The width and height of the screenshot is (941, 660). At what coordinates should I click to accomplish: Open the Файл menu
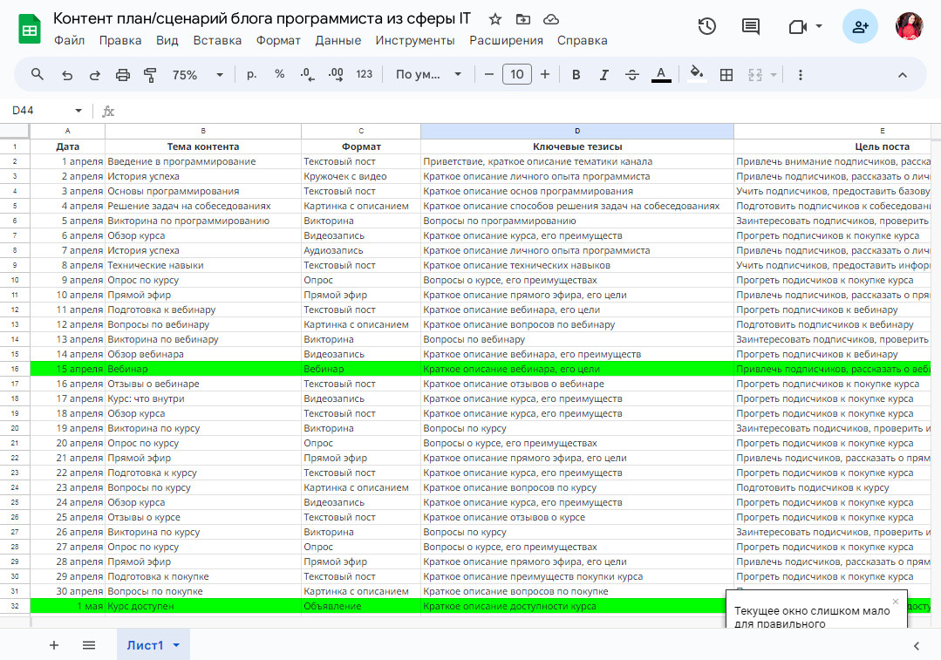(70, 40)
